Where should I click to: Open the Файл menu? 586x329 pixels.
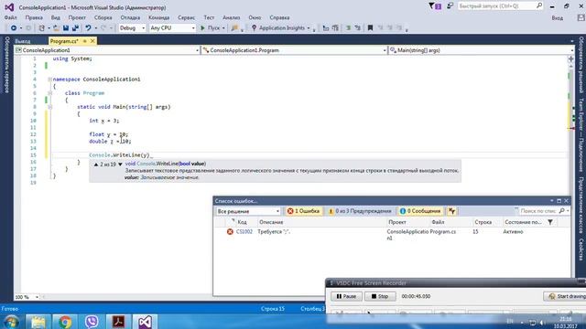(x=10, y=17)
